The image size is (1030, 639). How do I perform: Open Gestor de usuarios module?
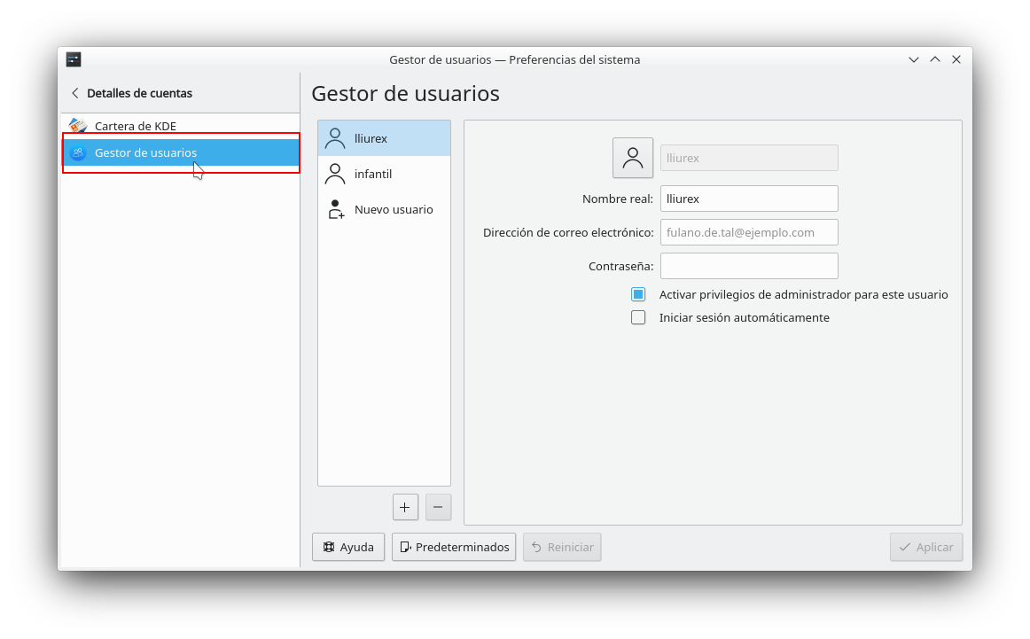point(145,152)
